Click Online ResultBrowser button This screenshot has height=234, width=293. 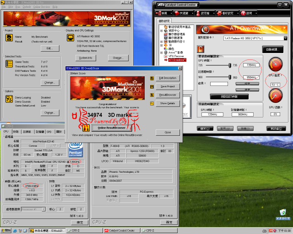(x=112, y=128)
